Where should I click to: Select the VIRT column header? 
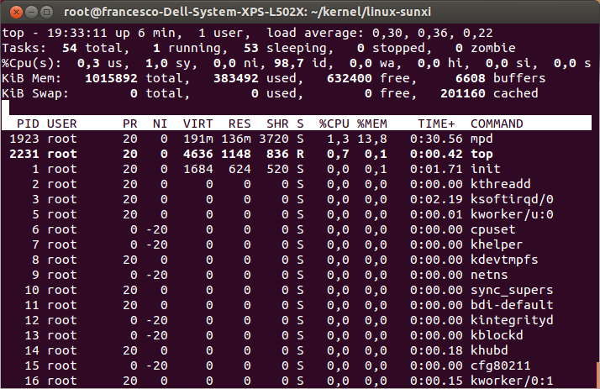197,124
